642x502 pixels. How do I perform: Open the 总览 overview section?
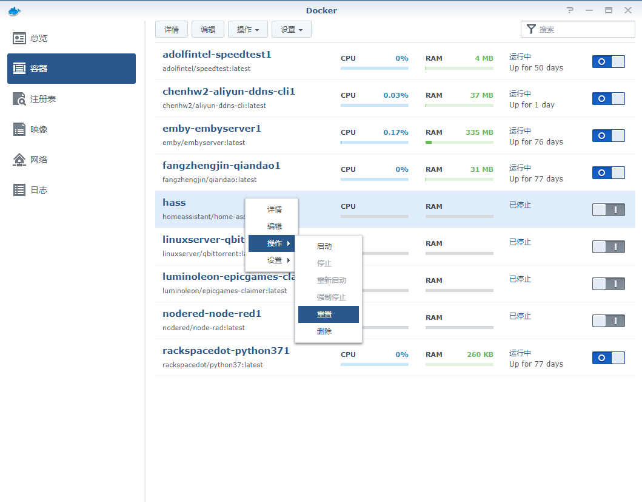tap(72, 38)
